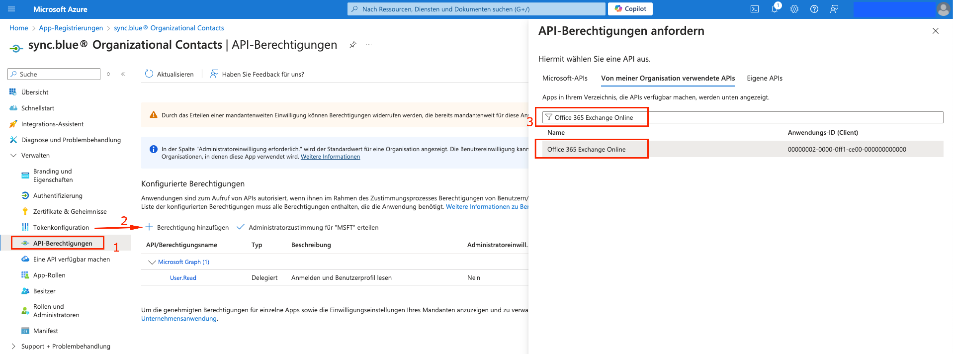
Task: Toggle expand/collapse of all menu sections
Action: coord(108,74)
